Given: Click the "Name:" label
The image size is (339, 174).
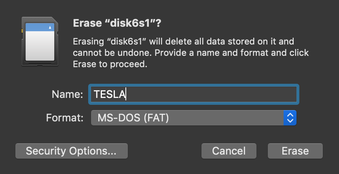Looking at the screenshot, I should (x=67, y=94).
